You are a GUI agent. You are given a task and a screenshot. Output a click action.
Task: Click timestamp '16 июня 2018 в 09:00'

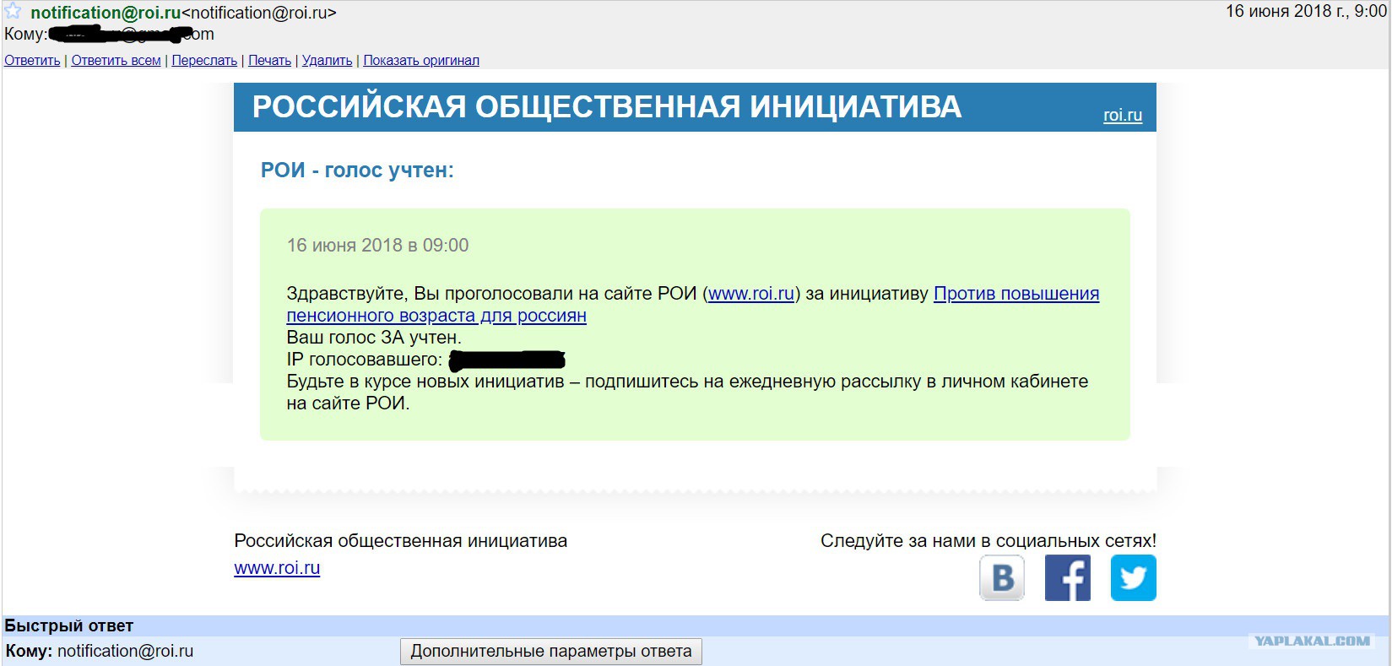coord(377,246)
